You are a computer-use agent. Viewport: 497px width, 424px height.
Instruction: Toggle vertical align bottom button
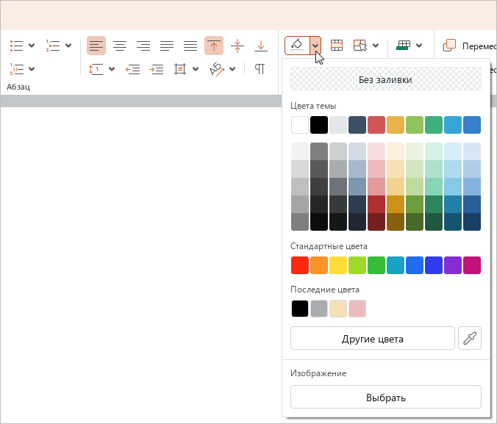(261, 46)
